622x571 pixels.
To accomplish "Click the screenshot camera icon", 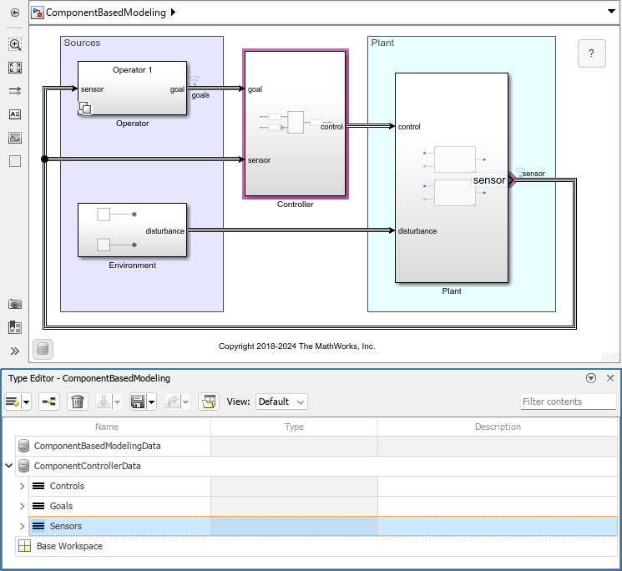I will 15,305.
